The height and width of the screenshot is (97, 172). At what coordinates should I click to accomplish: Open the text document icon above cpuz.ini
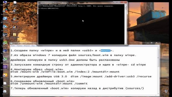tap(5, 85)
